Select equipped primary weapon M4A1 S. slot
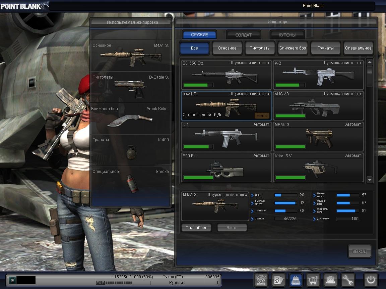 pyautogui.click(x=131, y=56)
